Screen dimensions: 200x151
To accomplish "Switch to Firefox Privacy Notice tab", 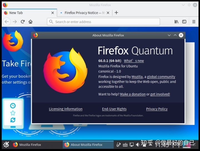I will coord(85,13).
